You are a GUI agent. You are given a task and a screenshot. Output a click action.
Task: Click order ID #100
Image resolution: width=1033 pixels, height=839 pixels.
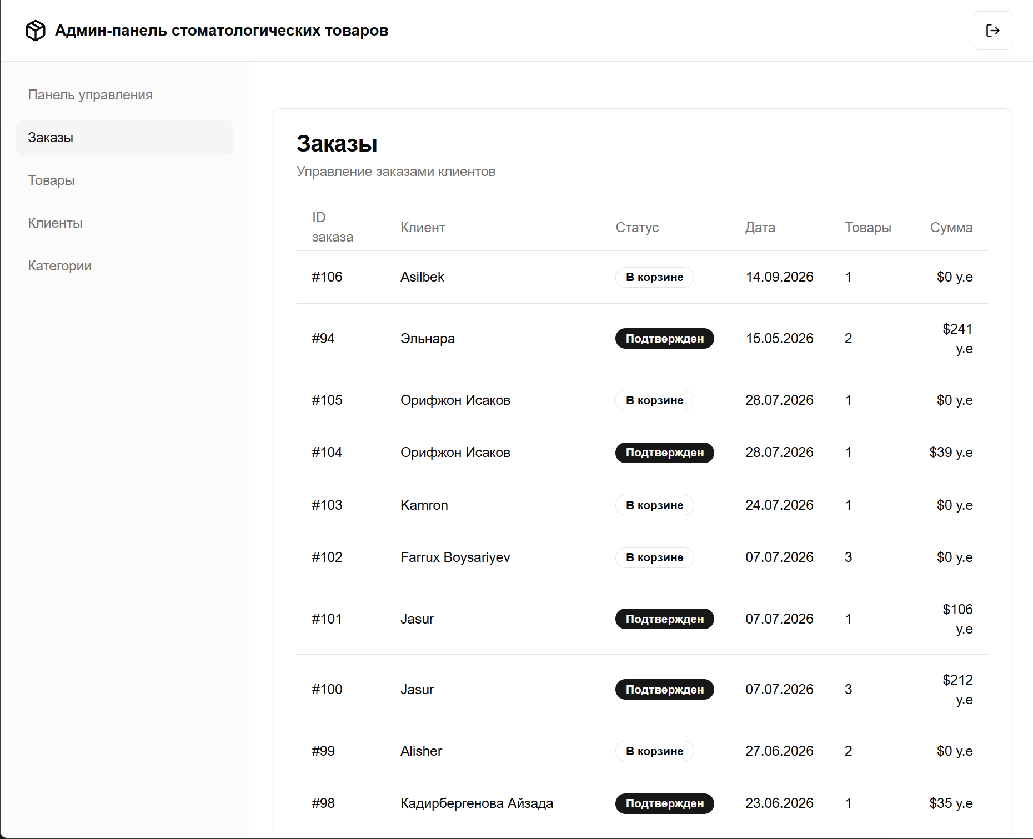coord(327,690)
